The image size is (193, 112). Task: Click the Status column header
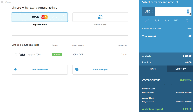55,45
